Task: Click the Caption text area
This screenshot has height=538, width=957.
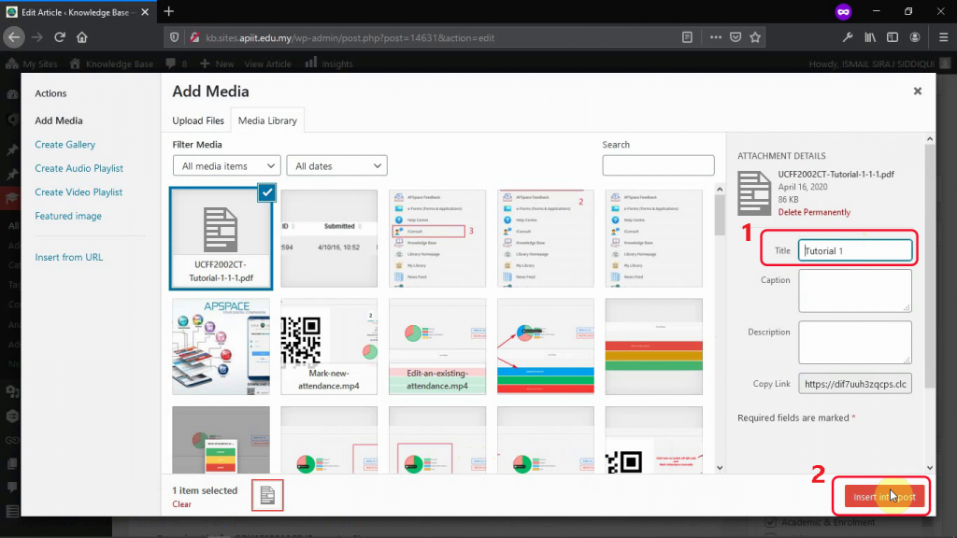Action: click(855, 290)
